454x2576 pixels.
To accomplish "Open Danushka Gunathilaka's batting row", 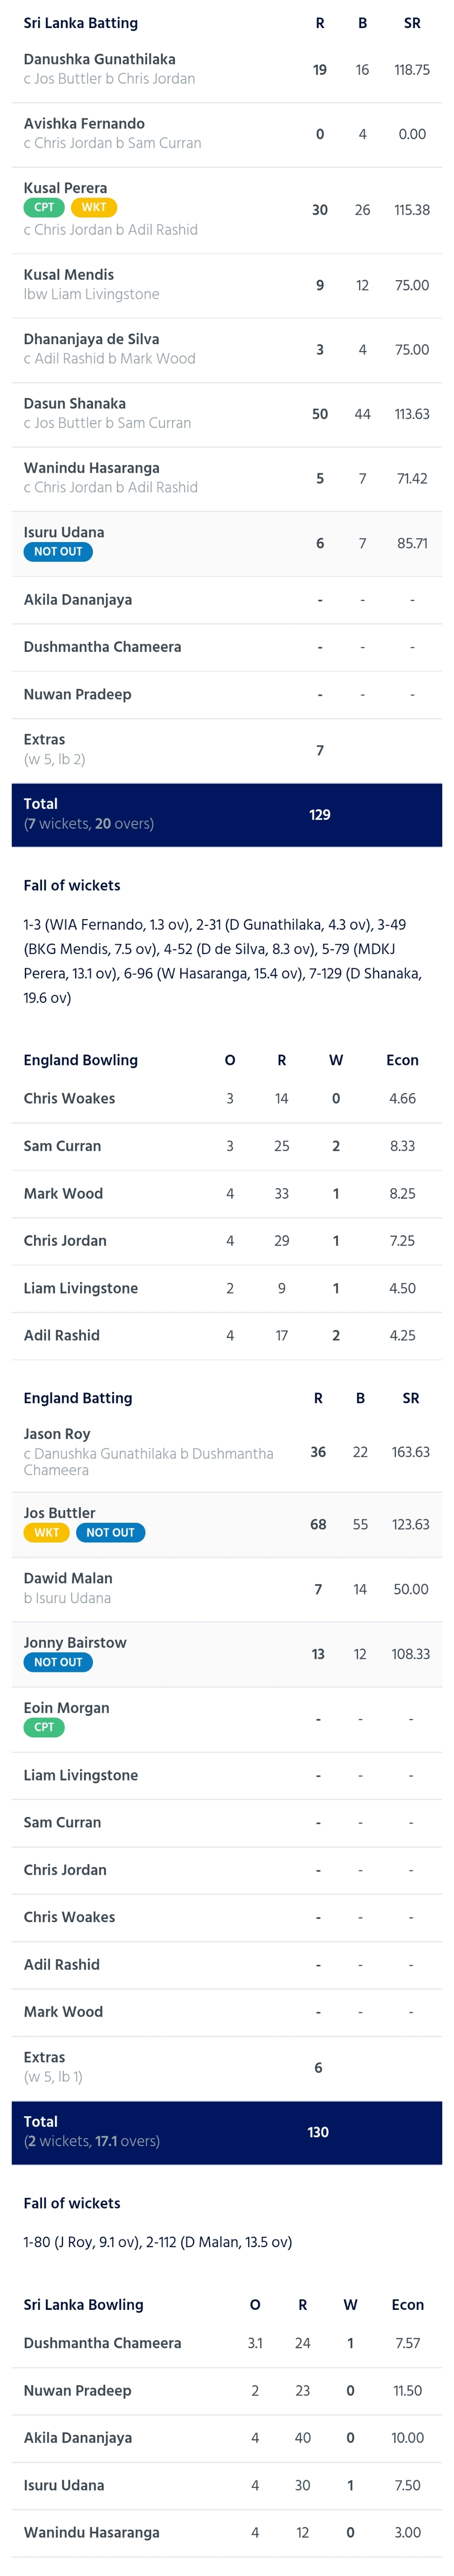I will pyautogui.click(x=227, y=69).
